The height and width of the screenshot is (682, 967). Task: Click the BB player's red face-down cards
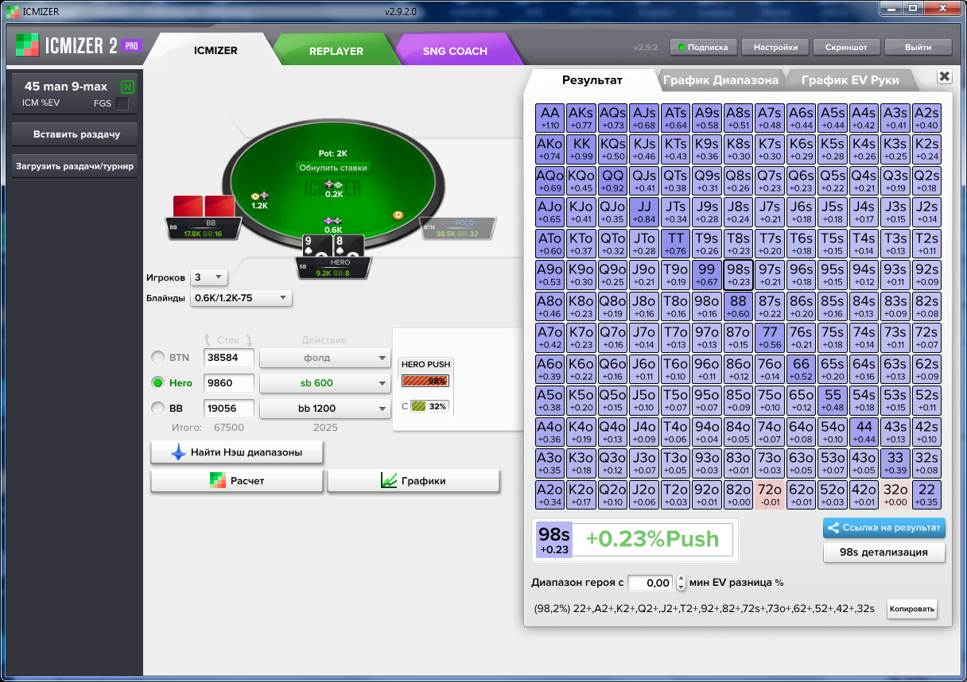204,206
